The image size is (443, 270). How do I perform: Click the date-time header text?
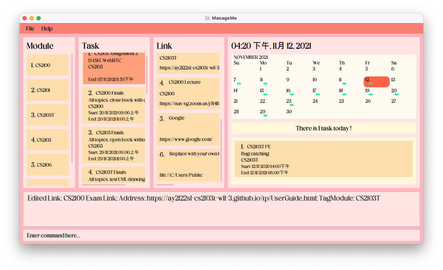click(271, 46)
